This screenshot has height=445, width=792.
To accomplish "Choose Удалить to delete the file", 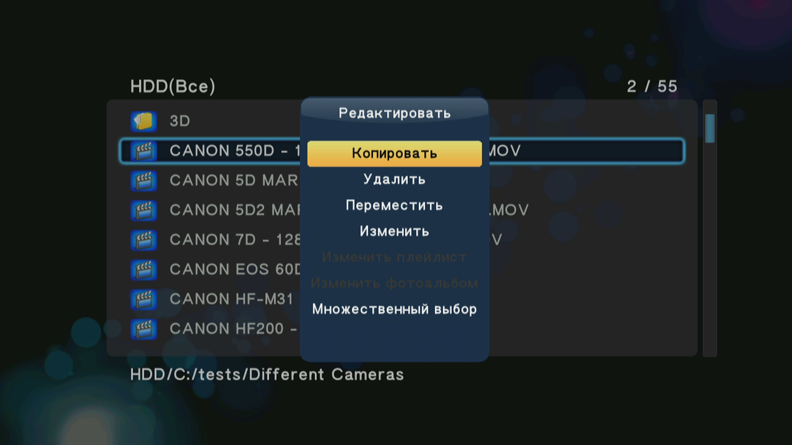I will point(394,180).
